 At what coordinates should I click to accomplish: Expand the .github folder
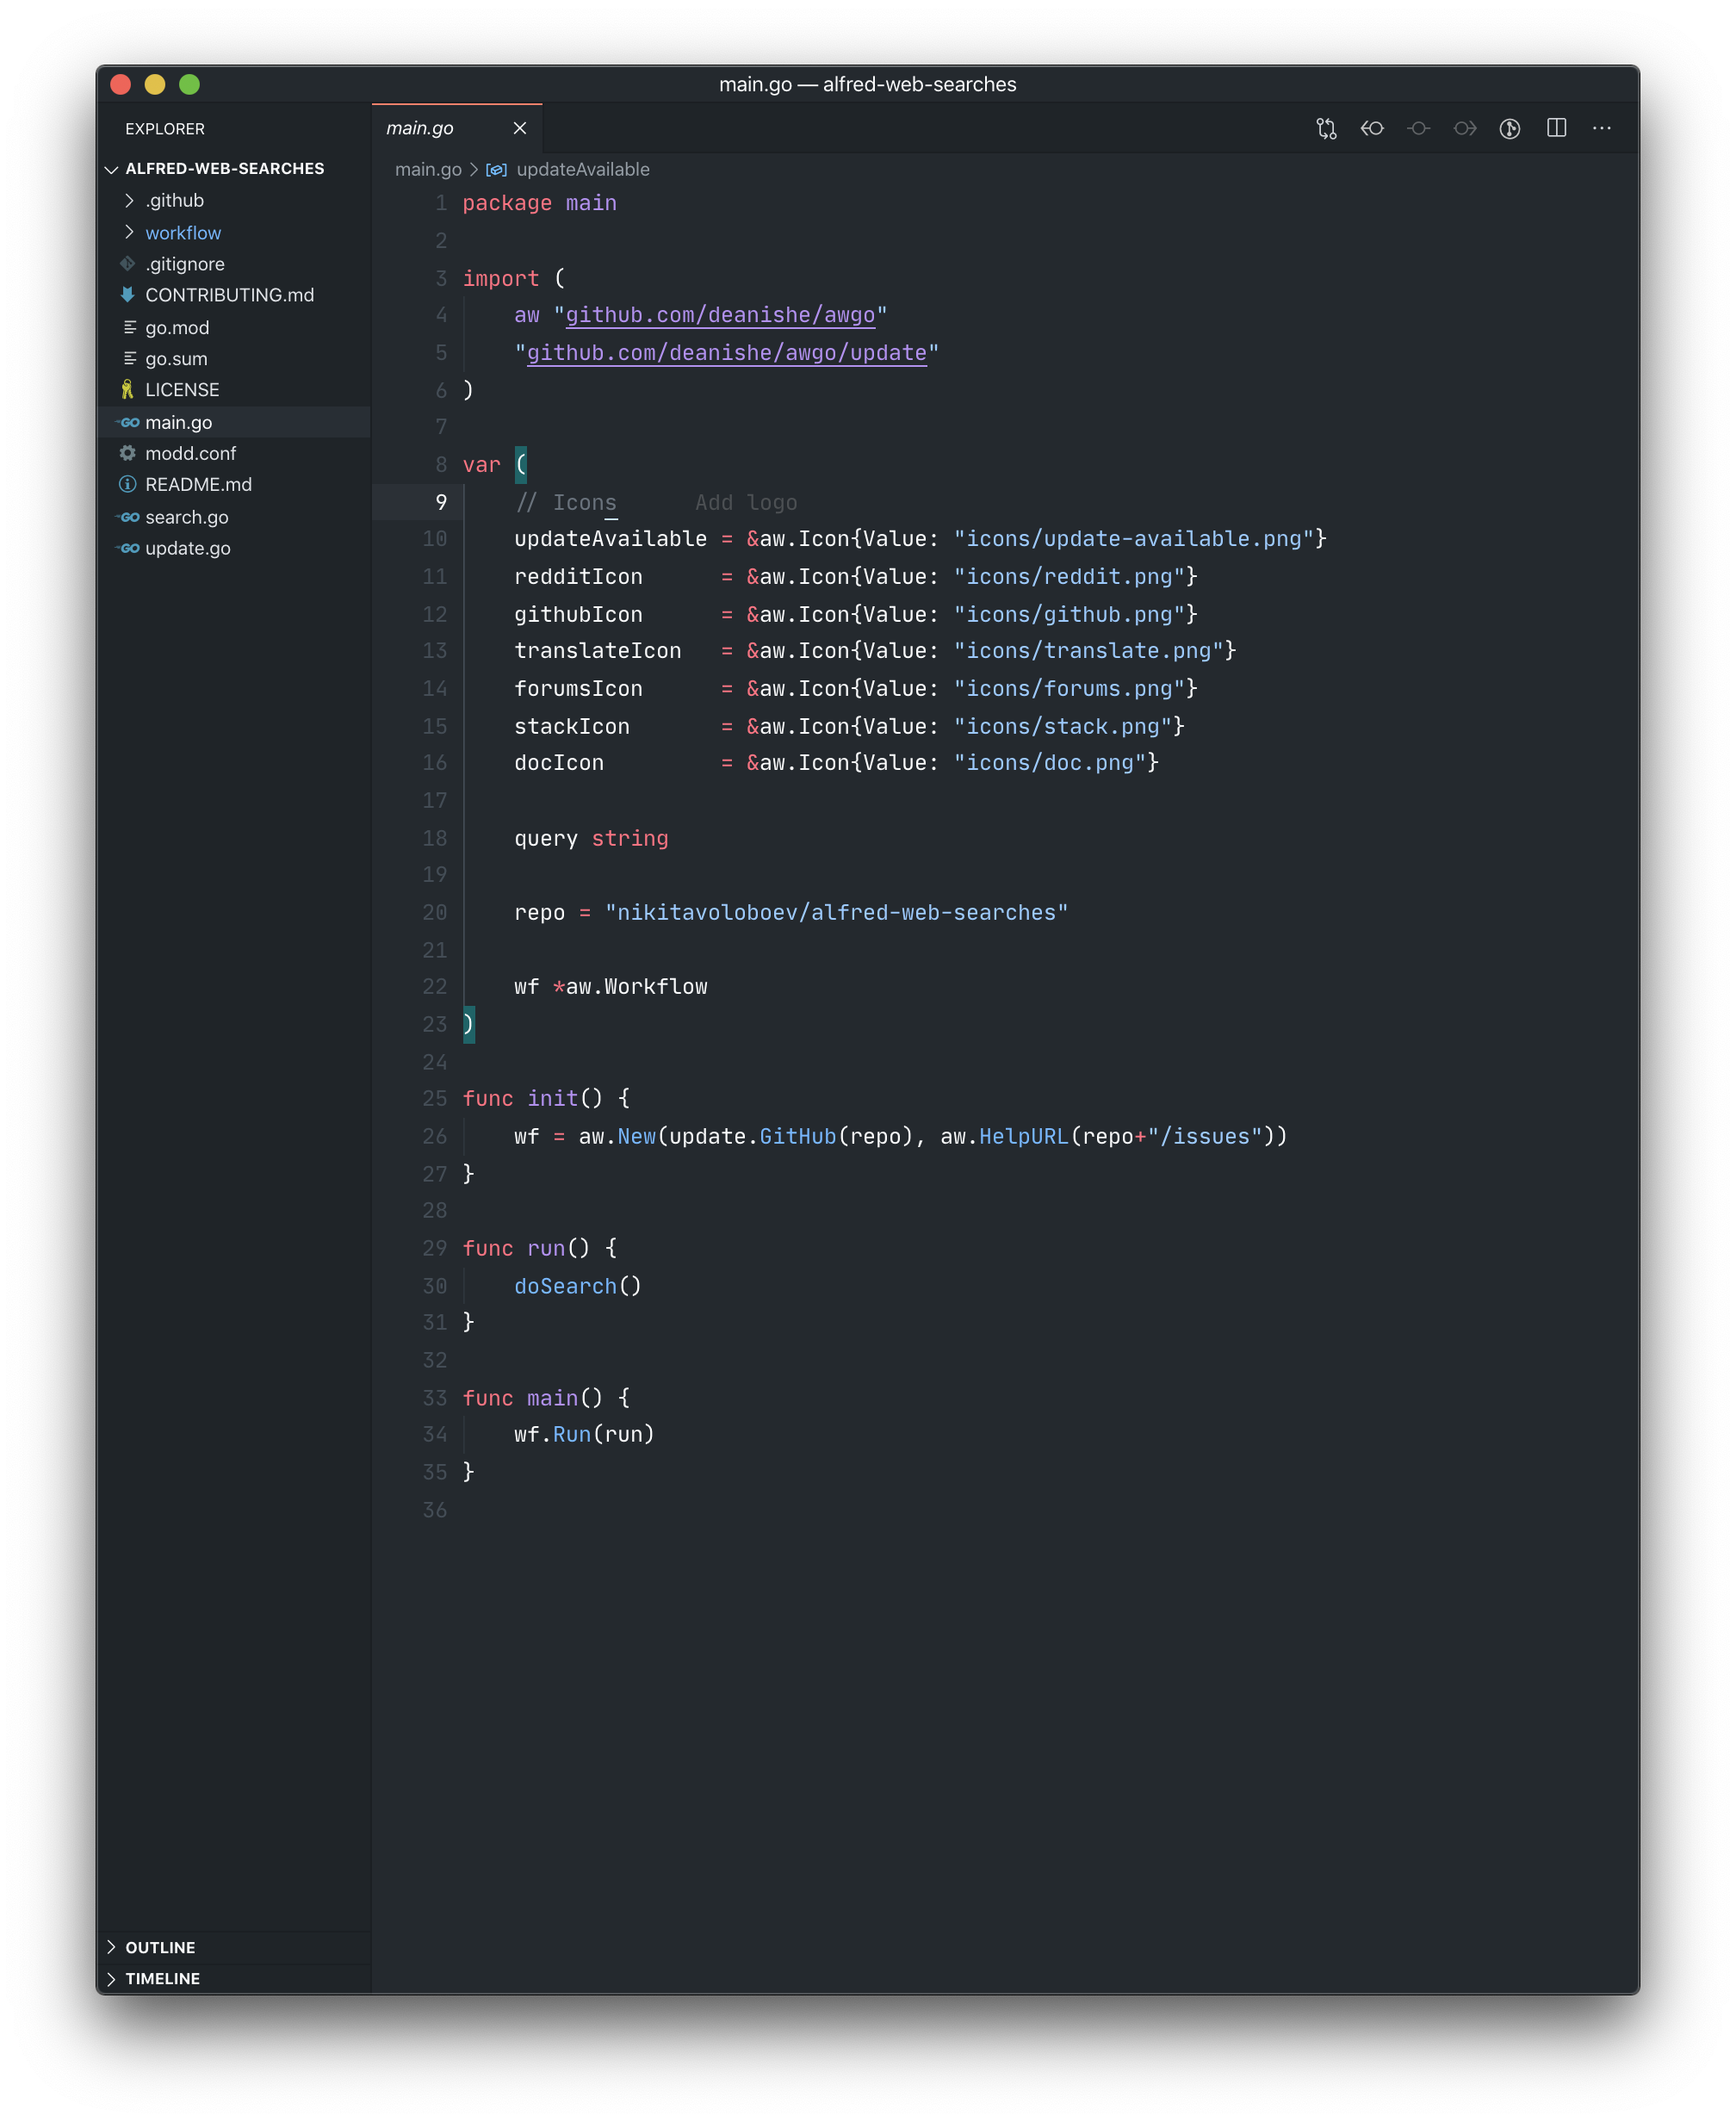174,201
